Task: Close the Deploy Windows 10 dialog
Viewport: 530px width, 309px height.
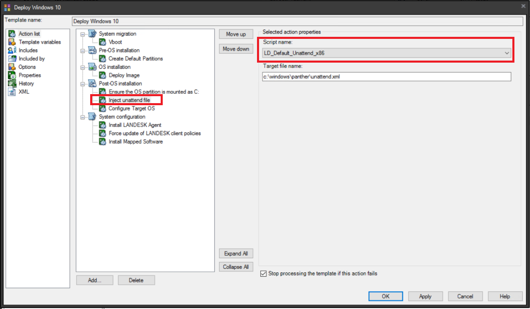Action: coord(523,6)
